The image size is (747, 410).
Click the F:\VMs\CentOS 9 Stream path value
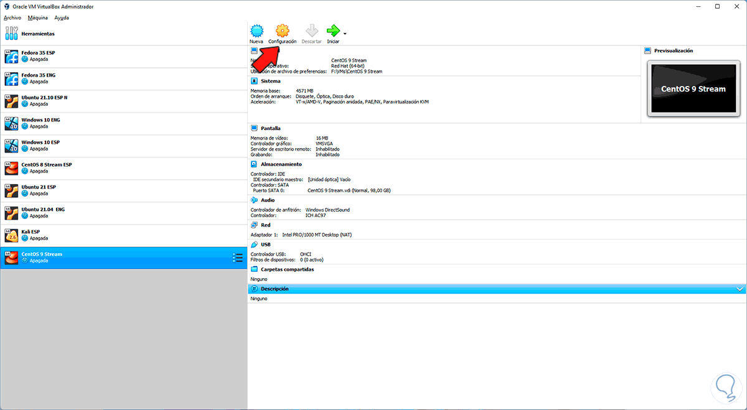click(357, 72)
